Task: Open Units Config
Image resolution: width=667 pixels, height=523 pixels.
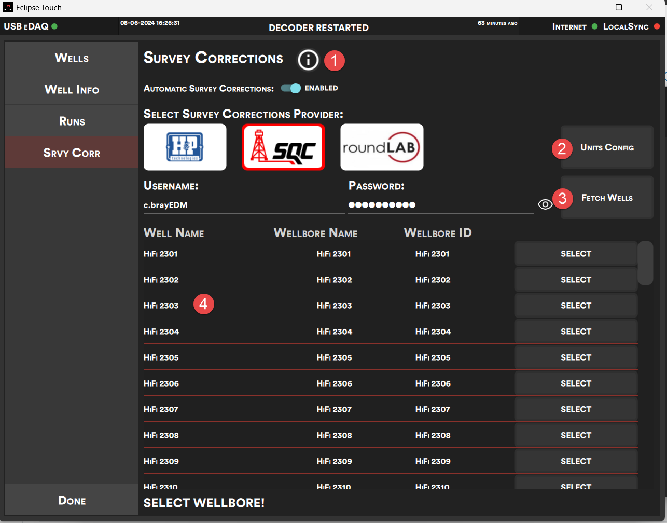Action: [607, 147]
